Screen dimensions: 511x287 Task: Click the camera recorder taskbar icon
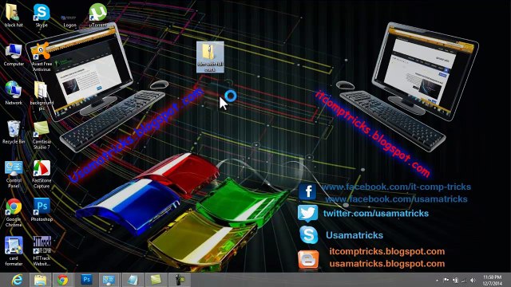pyautogui.click(x=179, y=280)
